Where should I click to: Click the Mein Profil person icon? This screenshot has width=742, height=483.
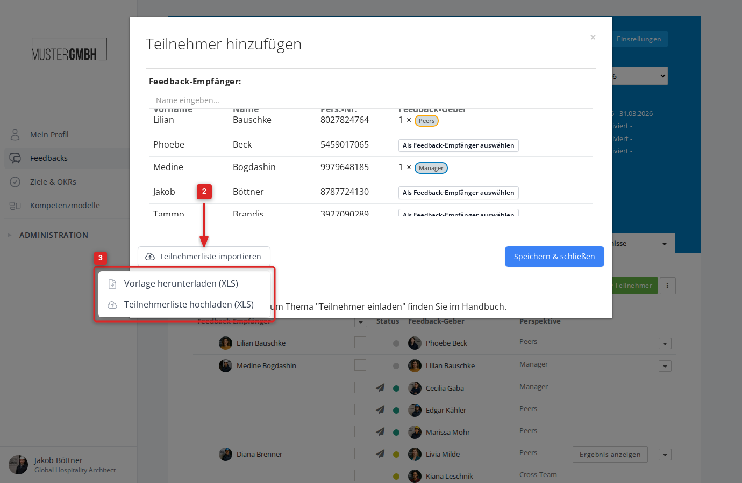click(x=15, y=135)
